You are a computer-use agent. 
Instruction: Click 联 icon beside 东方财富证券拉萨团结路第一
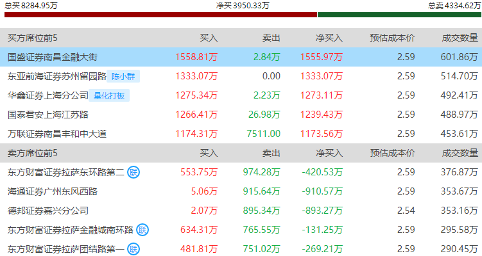pos(133,249)
